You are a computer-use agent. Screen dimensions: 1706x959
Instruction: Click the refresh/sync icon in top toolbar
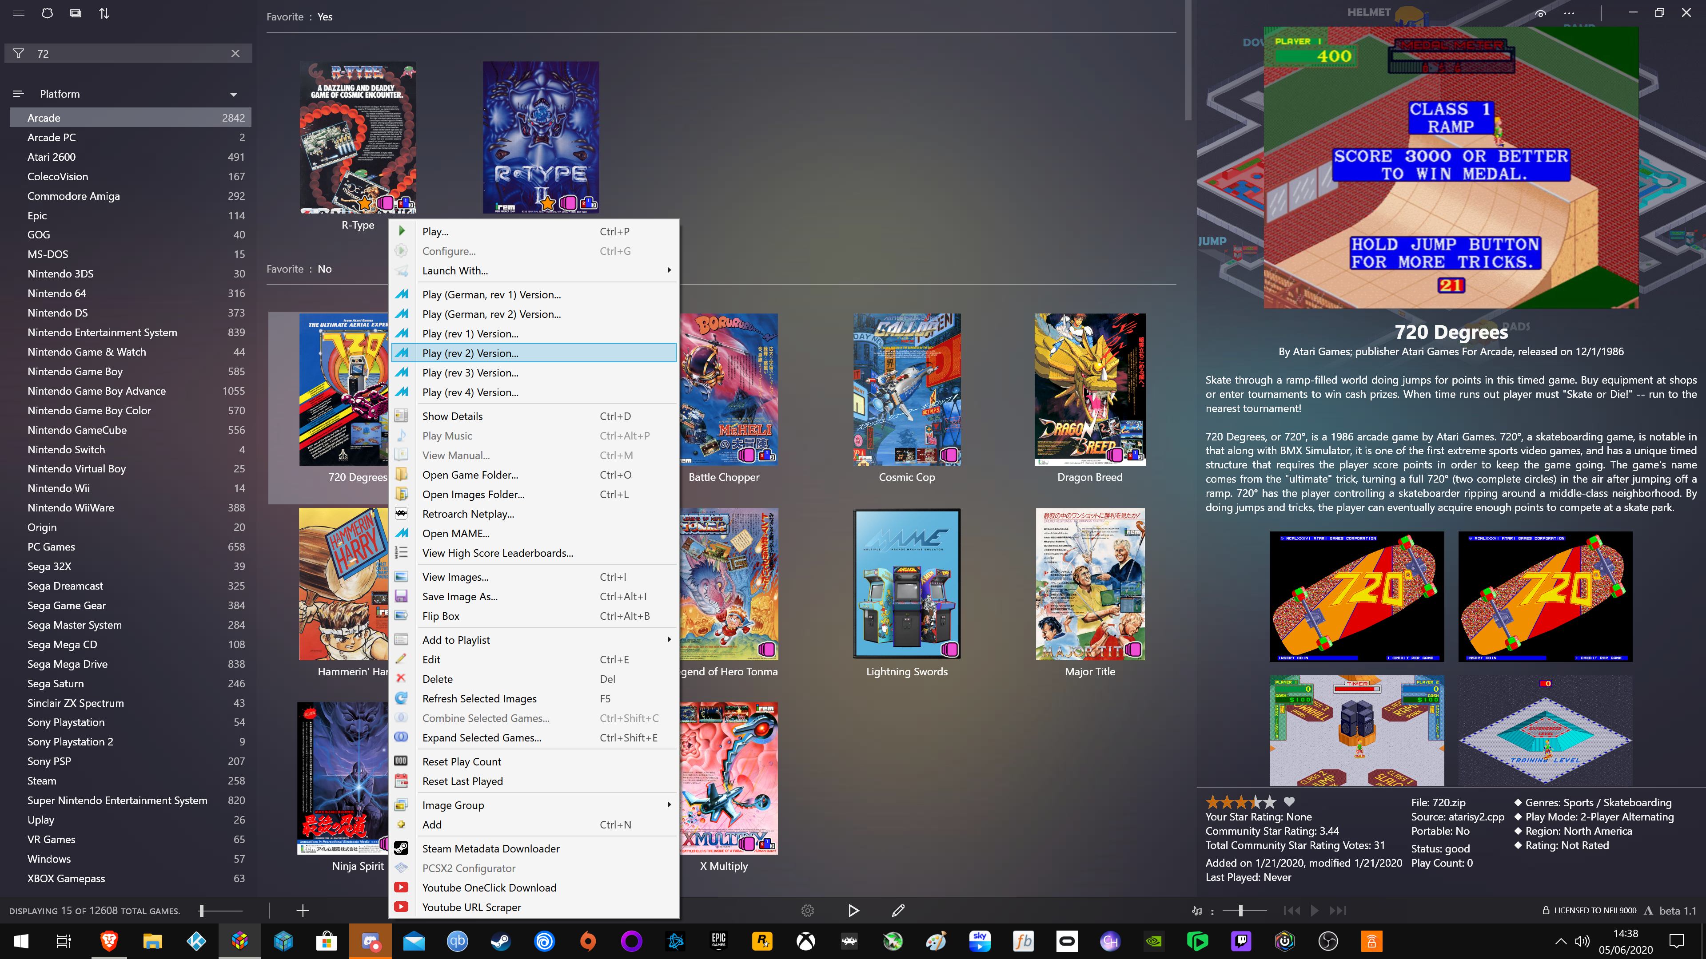47,13
